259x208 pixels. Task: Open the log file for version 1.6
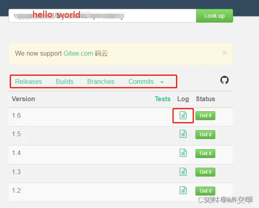(x=183, y=115)
